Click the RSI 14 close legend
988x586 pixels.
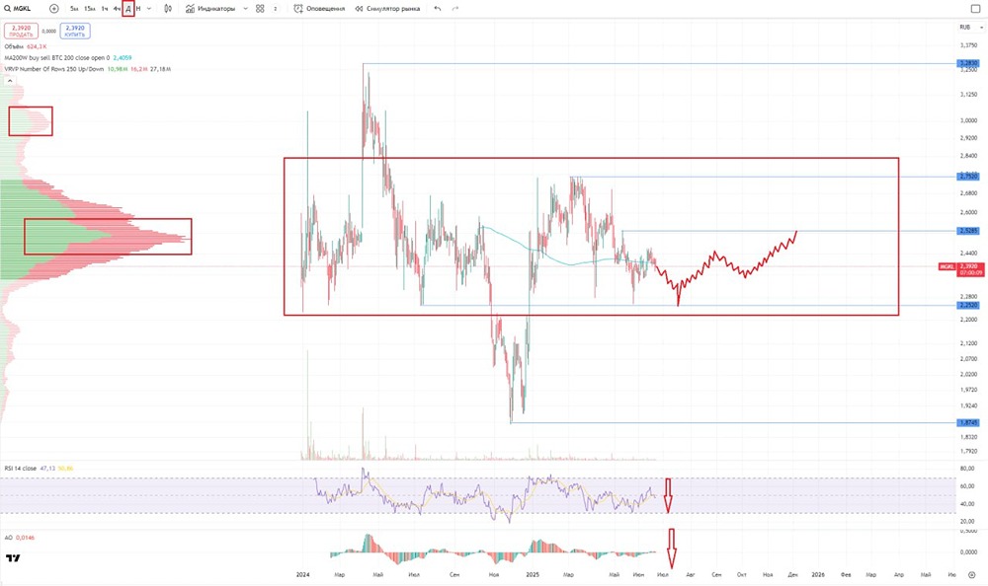pos(39,469)
